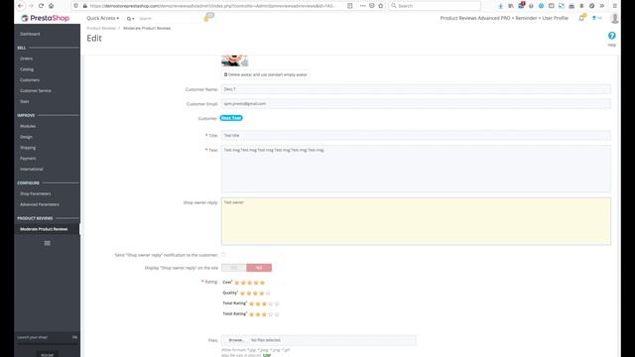Open Customers in the sidebar

coord(30,80)
